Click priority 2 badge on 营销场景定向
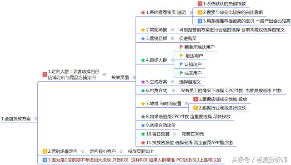This screenshot has width=291, height=165. pyautogui.click(x=45, y=151)
